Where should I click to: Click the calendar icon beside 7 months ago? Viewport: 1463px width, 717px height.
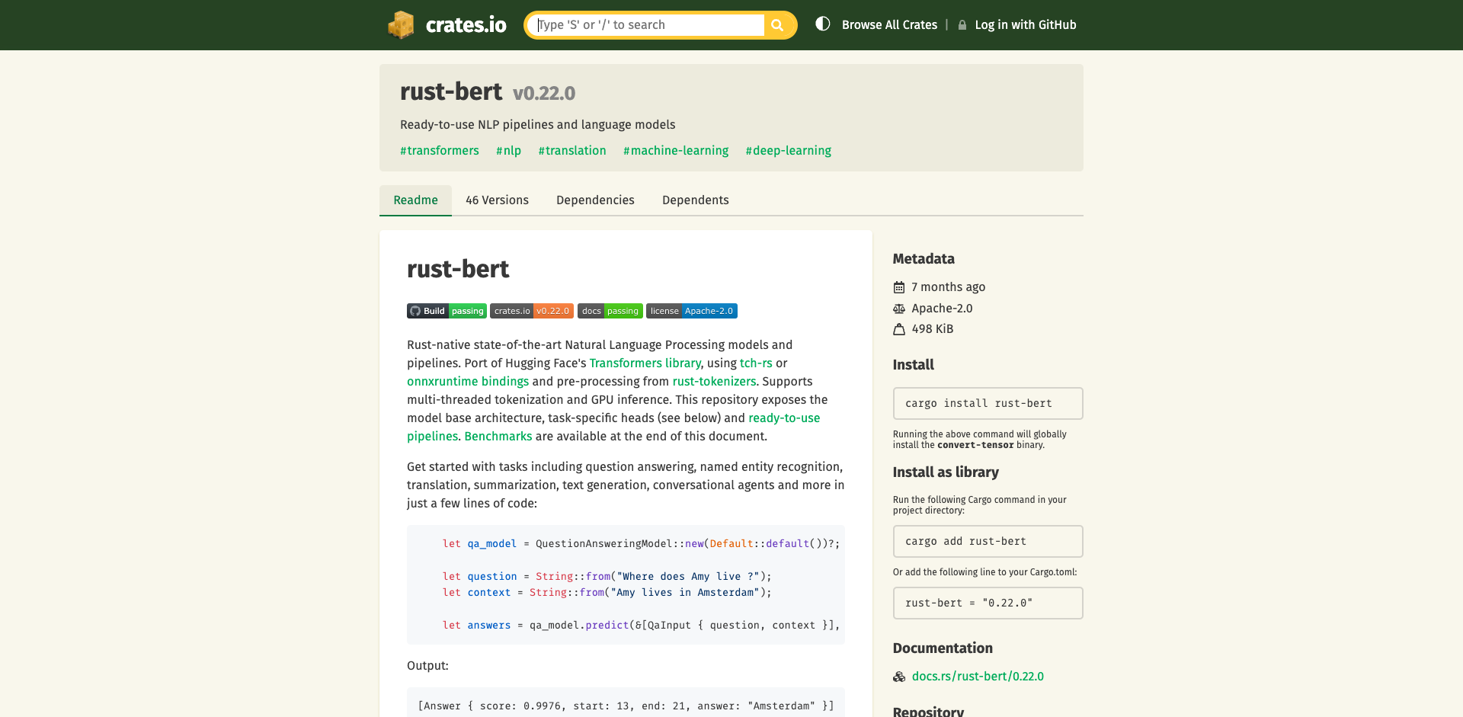[899, 286]
